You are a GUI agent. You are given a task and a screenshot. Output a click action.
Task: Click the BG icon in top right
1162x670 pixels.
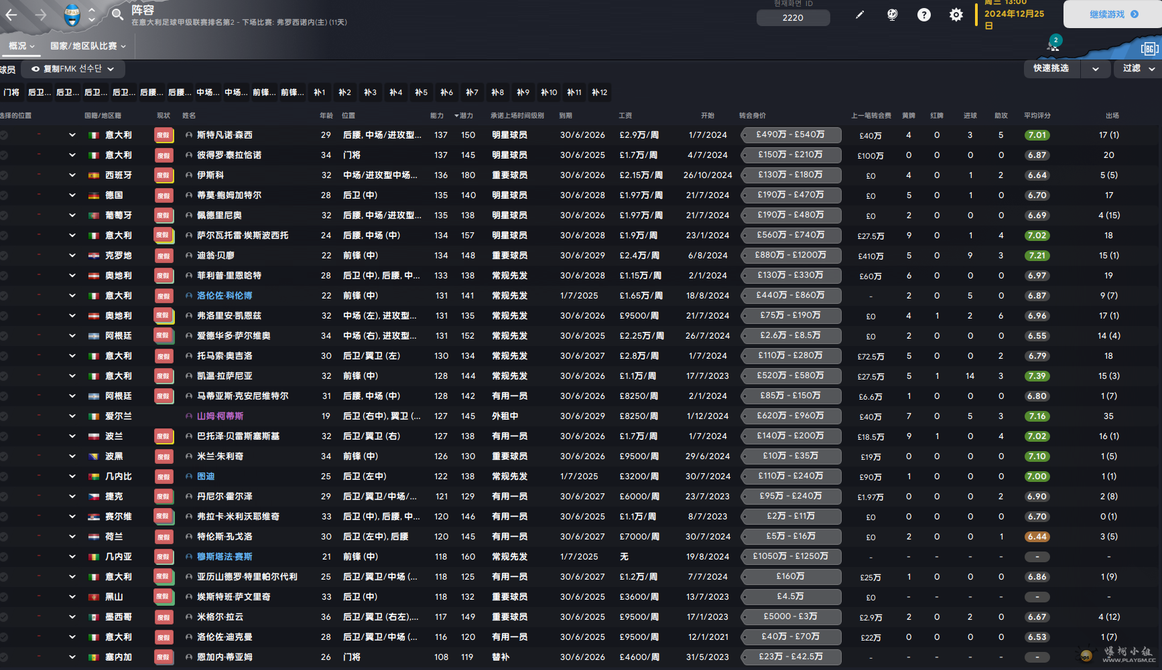tap(1149, 49)
